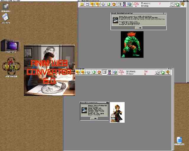Start playback with green play icon, upper toolbar
The height and width of the screenshot is (151, 189).
[x=109, y=4]
